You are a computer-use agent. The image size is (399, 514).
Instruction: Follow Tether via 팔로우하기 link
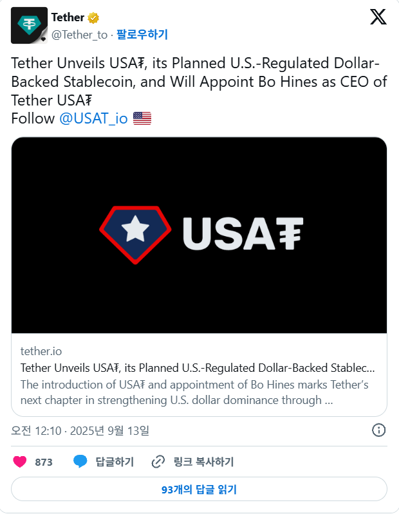[x=142, y=35]
